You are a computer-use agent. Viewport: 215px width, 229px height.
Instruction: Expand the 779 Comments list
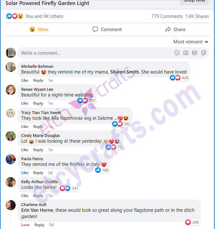coord(167,16)
